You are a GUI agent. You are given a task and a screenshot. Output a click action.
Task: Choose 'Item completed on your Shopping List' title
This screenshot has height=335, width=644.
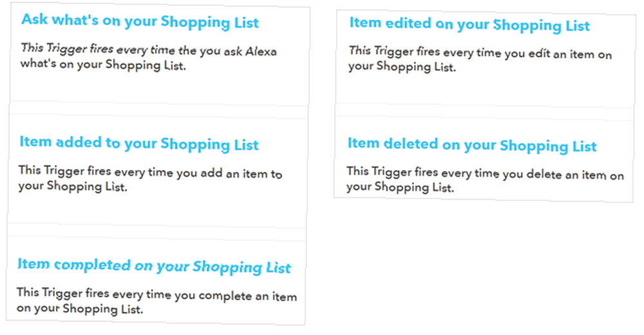pyautogui.click(x=154, y=266)
